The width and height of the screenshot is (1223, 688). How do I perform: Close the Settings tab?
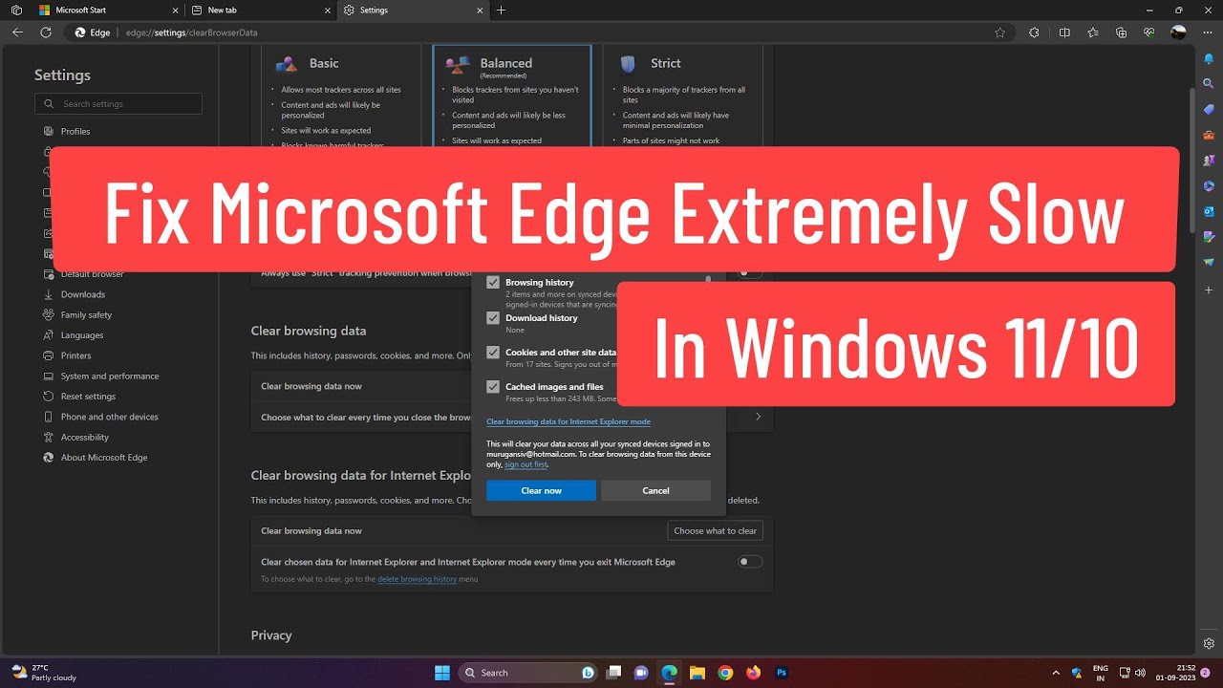[478, 10]
